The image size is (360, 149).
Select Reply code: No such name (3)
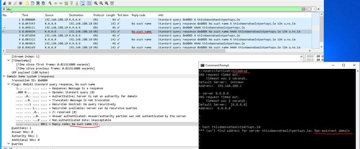[58, 124]
